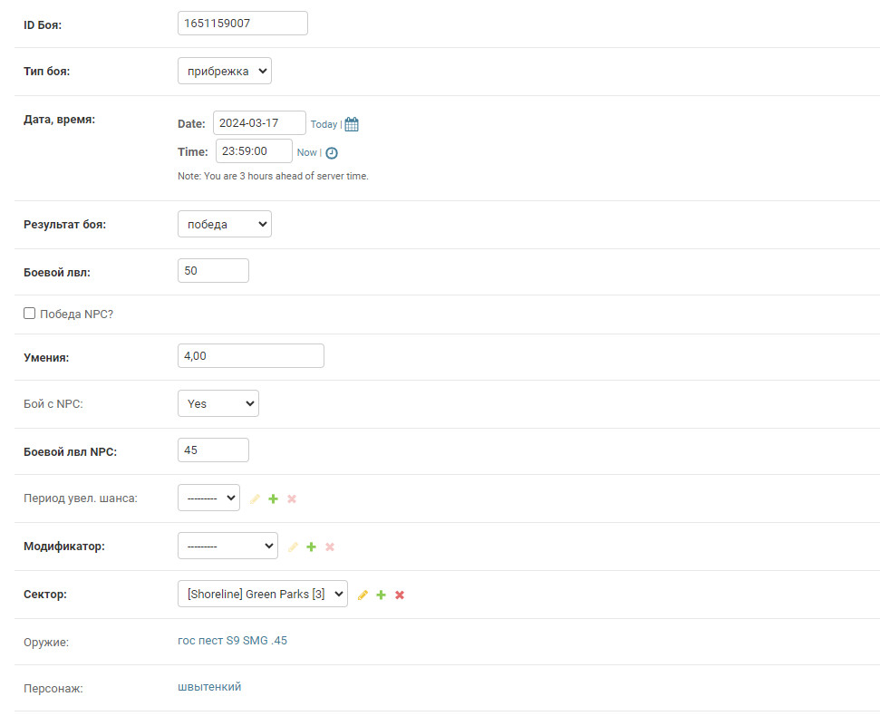Viewport: 880px width, 716px height.
Task: Click the Результат боя: label
Action: pos(64,225)
